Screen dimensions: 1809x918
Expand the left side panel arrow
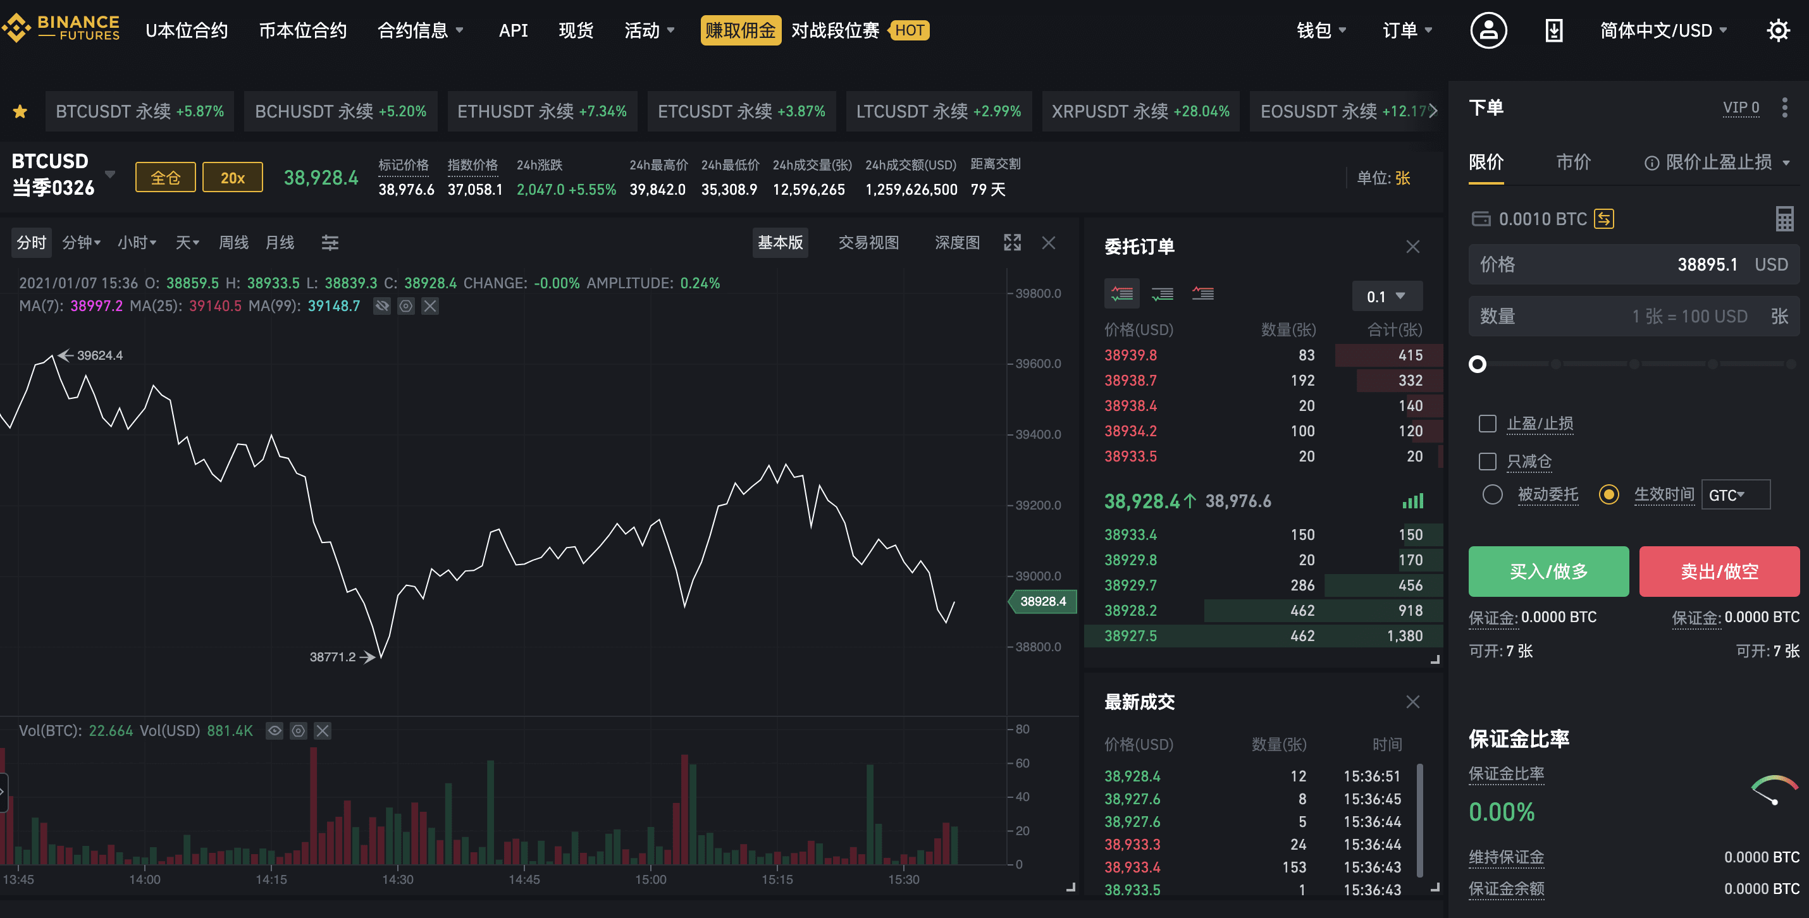click(3, 792)
